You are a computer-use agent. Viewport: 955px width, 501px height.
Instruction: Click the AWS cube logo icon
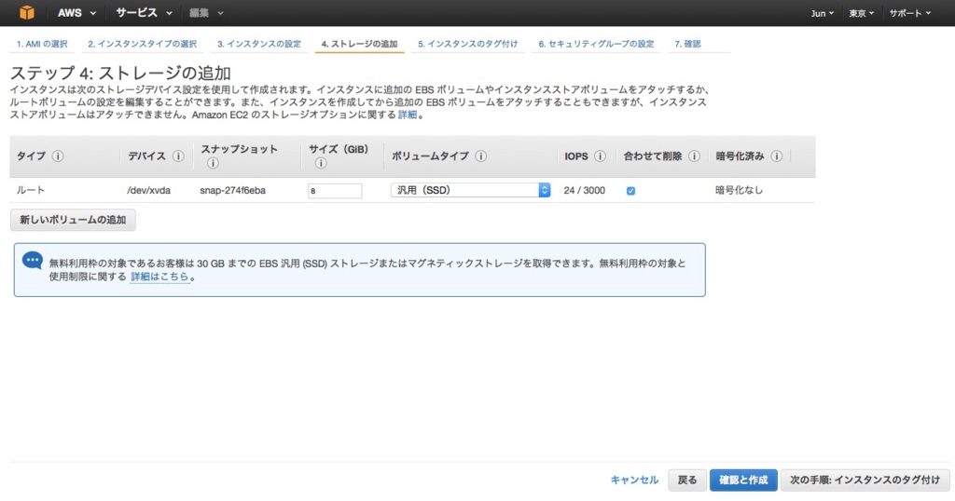(27, 12)
